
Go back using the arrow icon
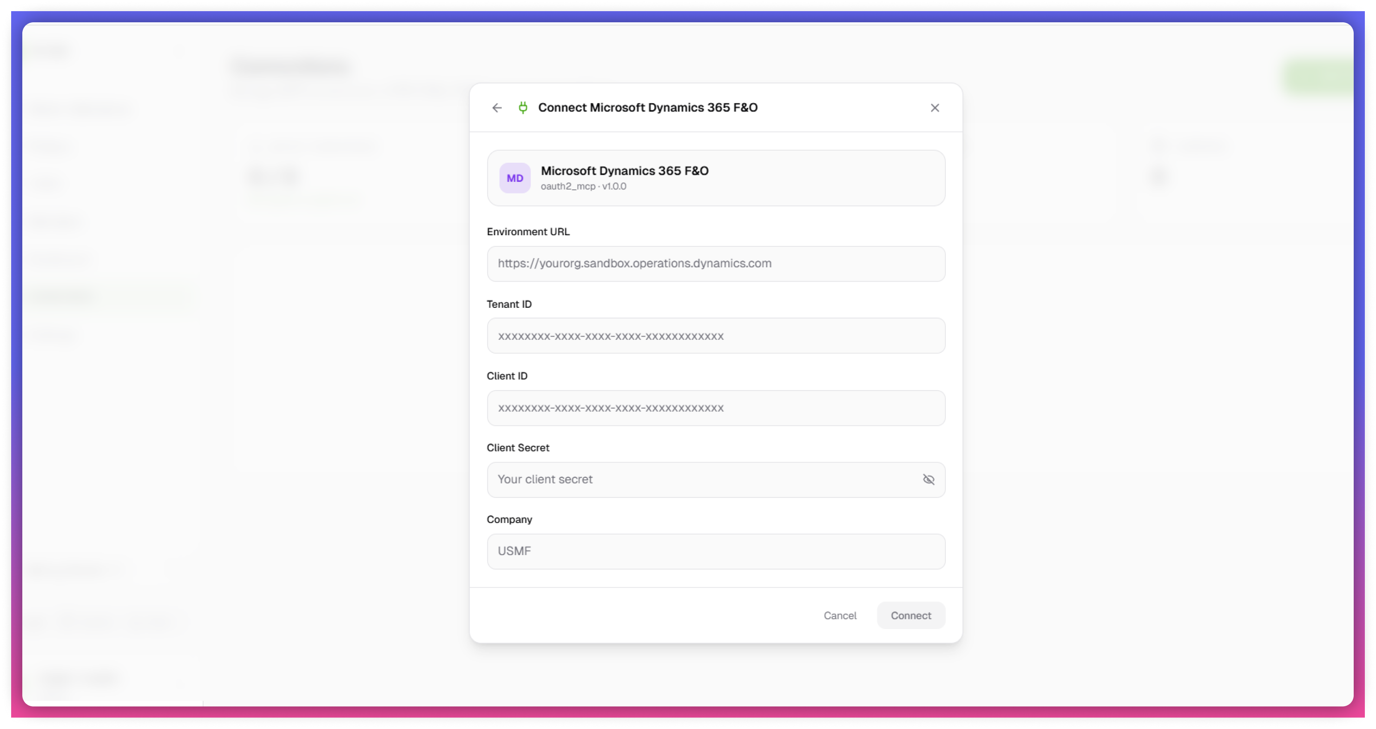pos(497,108)
